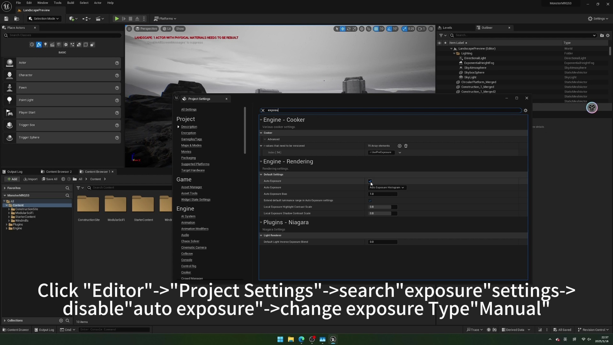Uncheck the Auto Exposure checkbox

click(370, 181)
